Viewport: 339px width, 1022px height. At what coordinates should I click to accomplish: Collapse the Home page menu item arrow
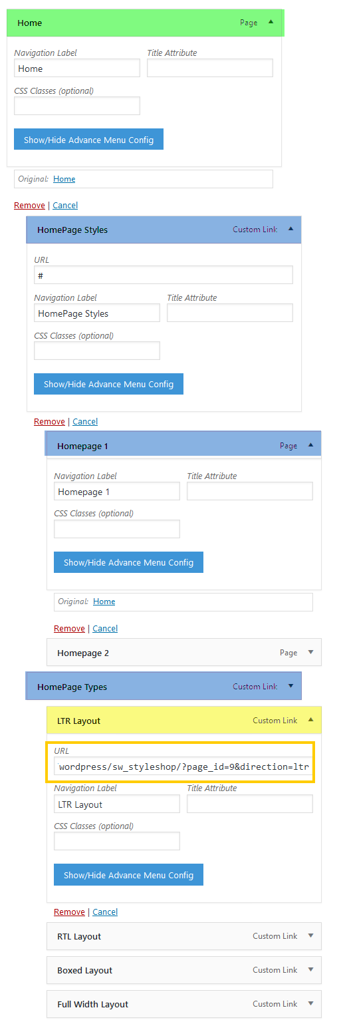271,22
